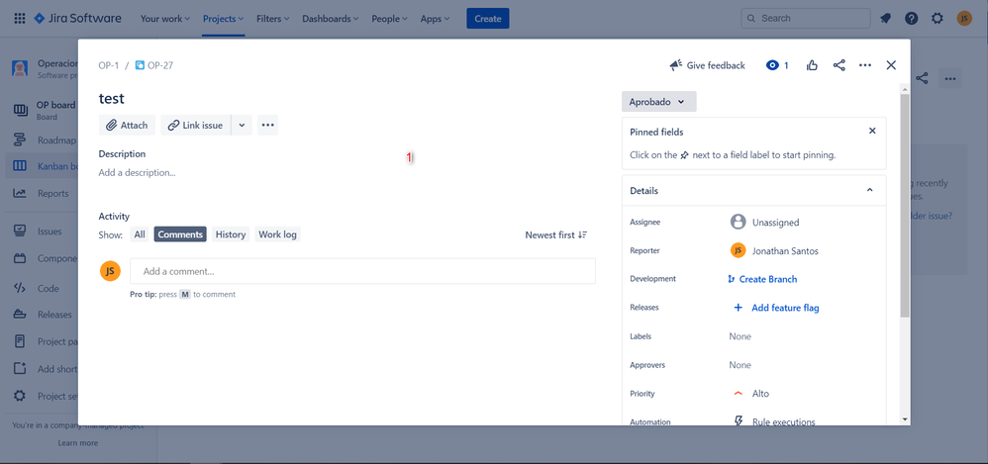
Task: Open the help question mark icon
Action: pos(911,18)
